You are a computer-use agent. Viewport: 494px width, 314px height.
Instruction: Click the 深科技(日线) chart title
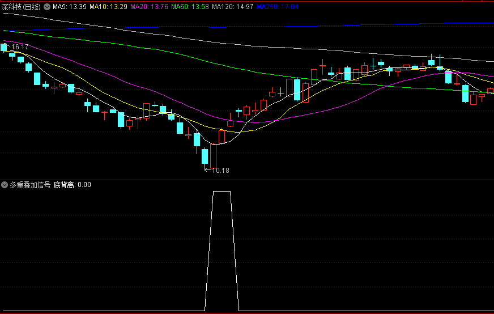21,7
